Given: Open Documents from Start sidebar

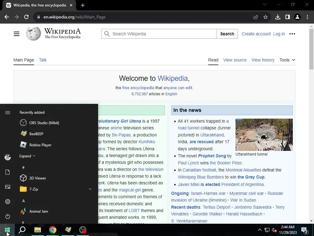Looking at the screenshot, I should click(x=8, y=172).
